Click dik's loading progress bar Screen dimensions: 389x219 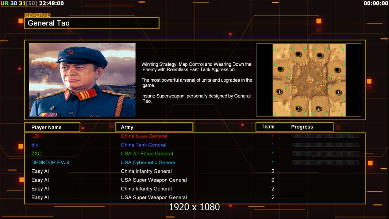(x=326, y=145)
